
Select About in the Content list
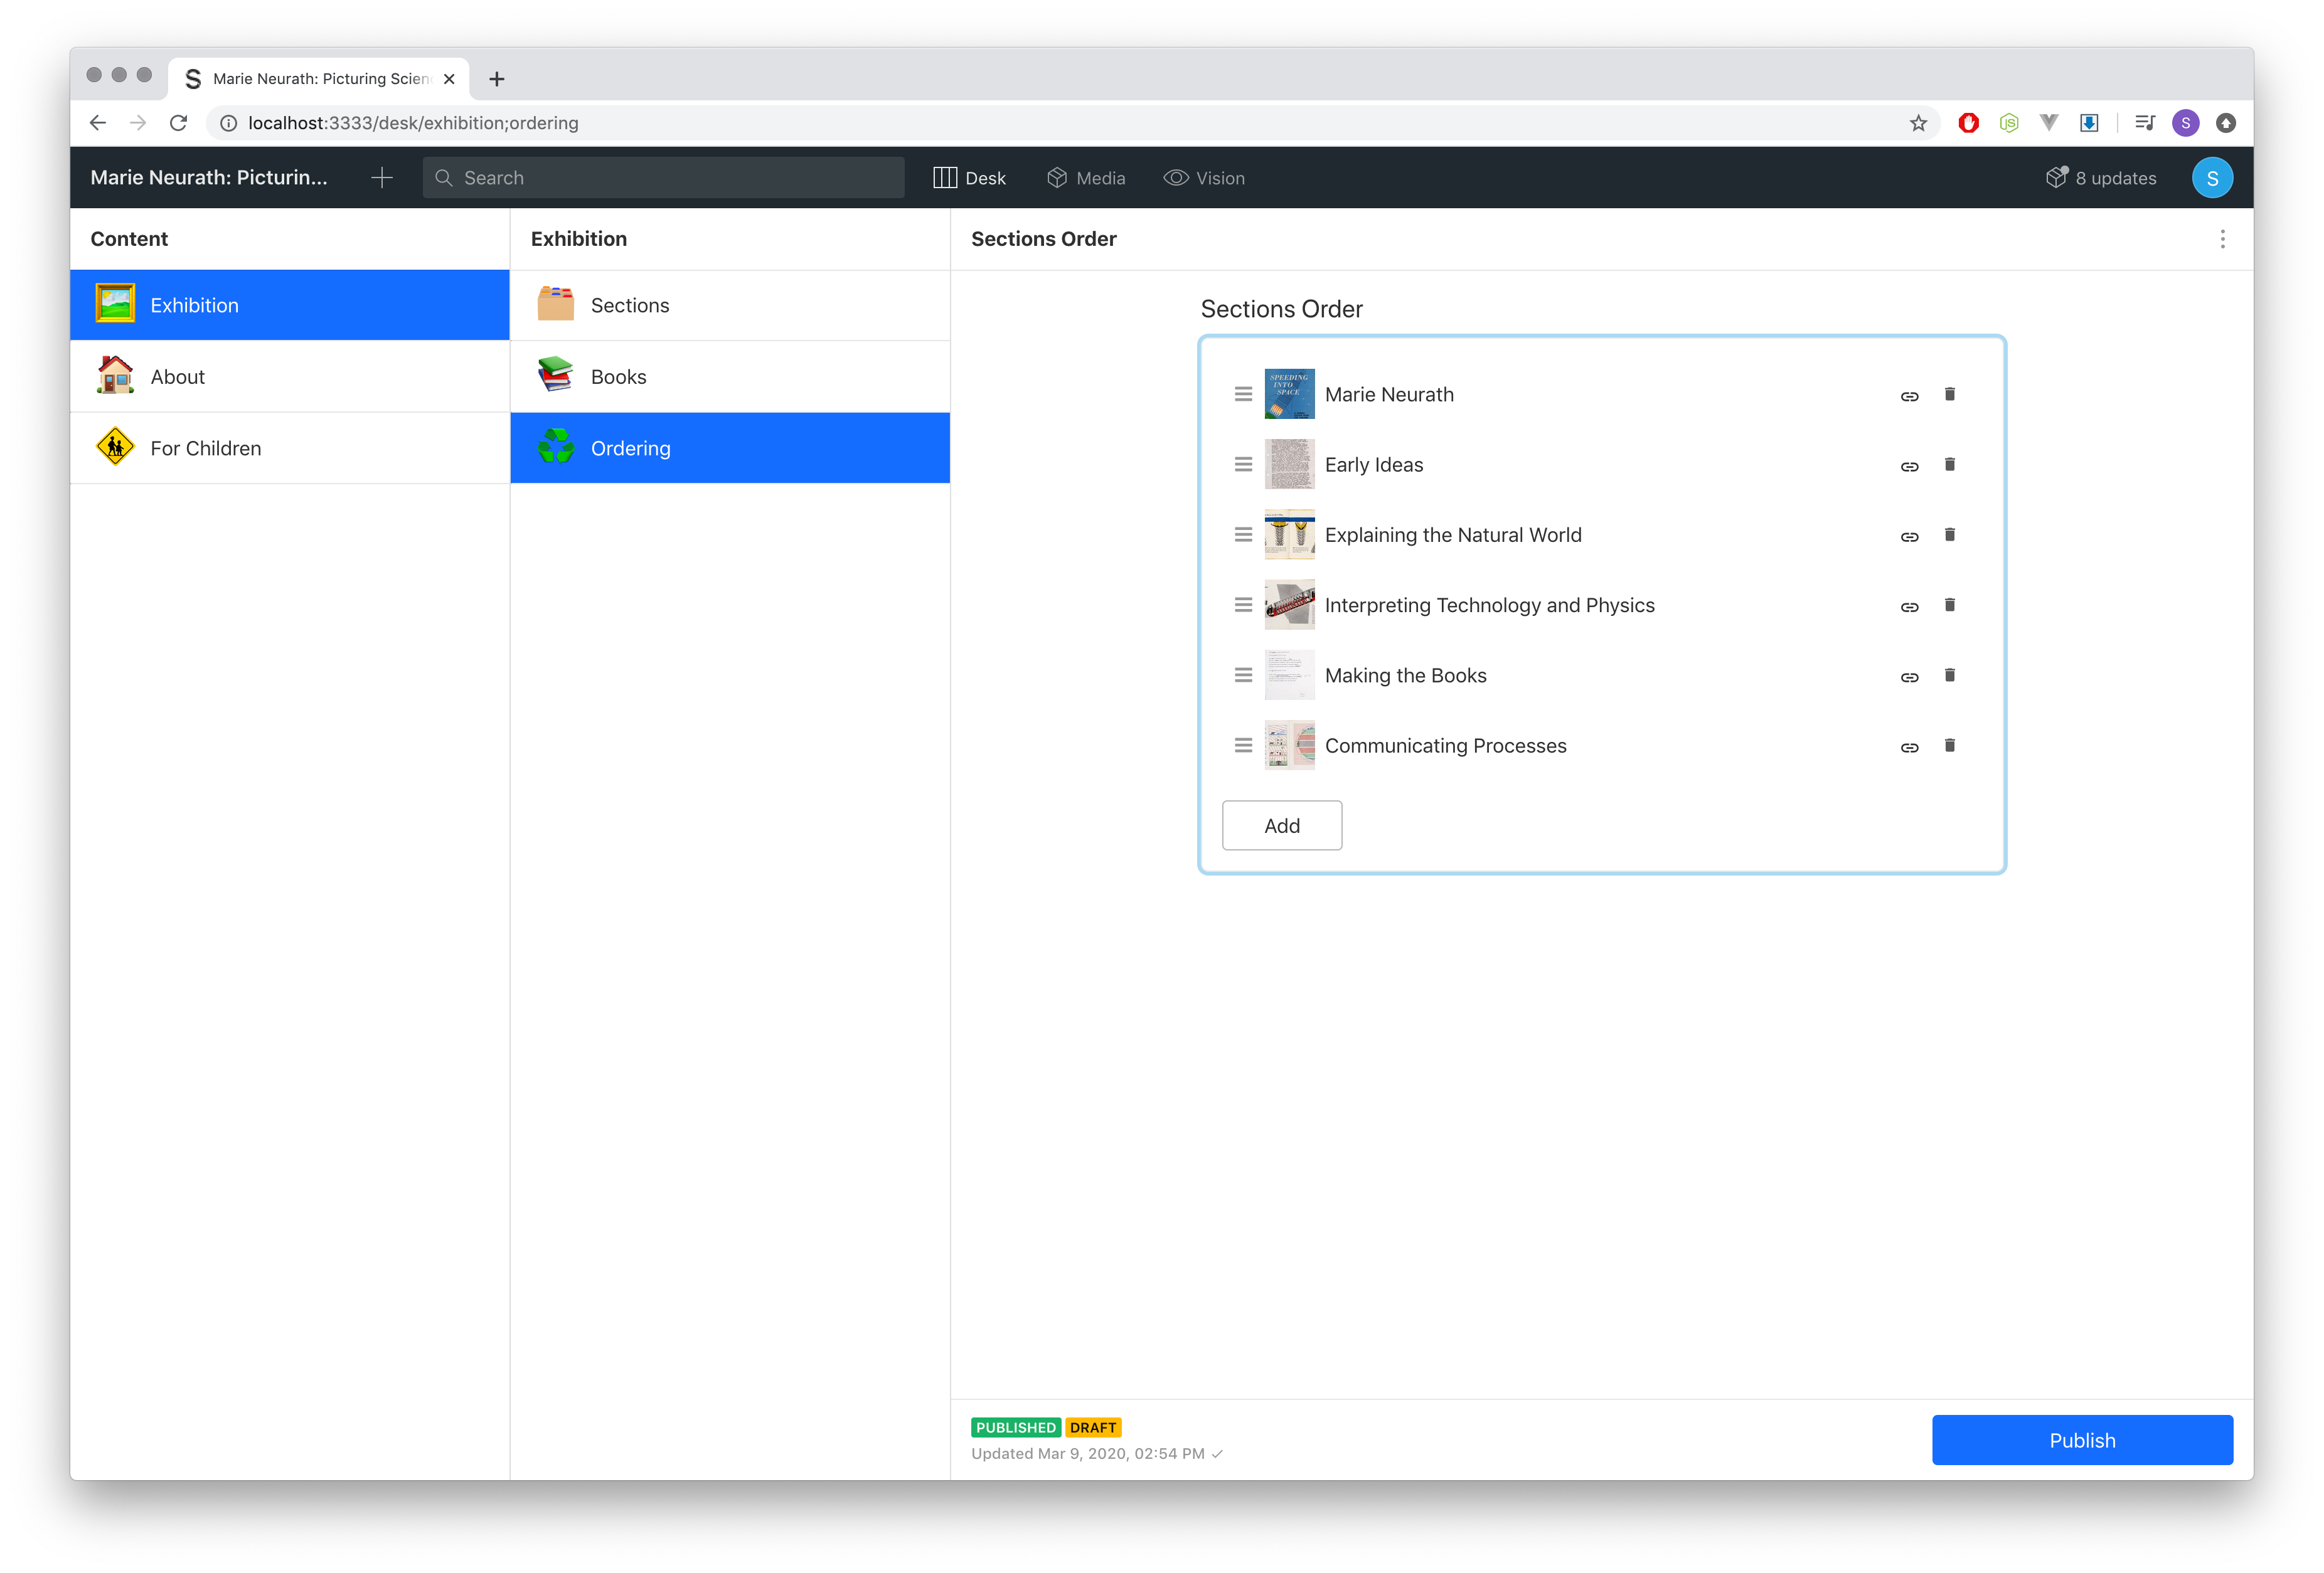pos(290,377)
